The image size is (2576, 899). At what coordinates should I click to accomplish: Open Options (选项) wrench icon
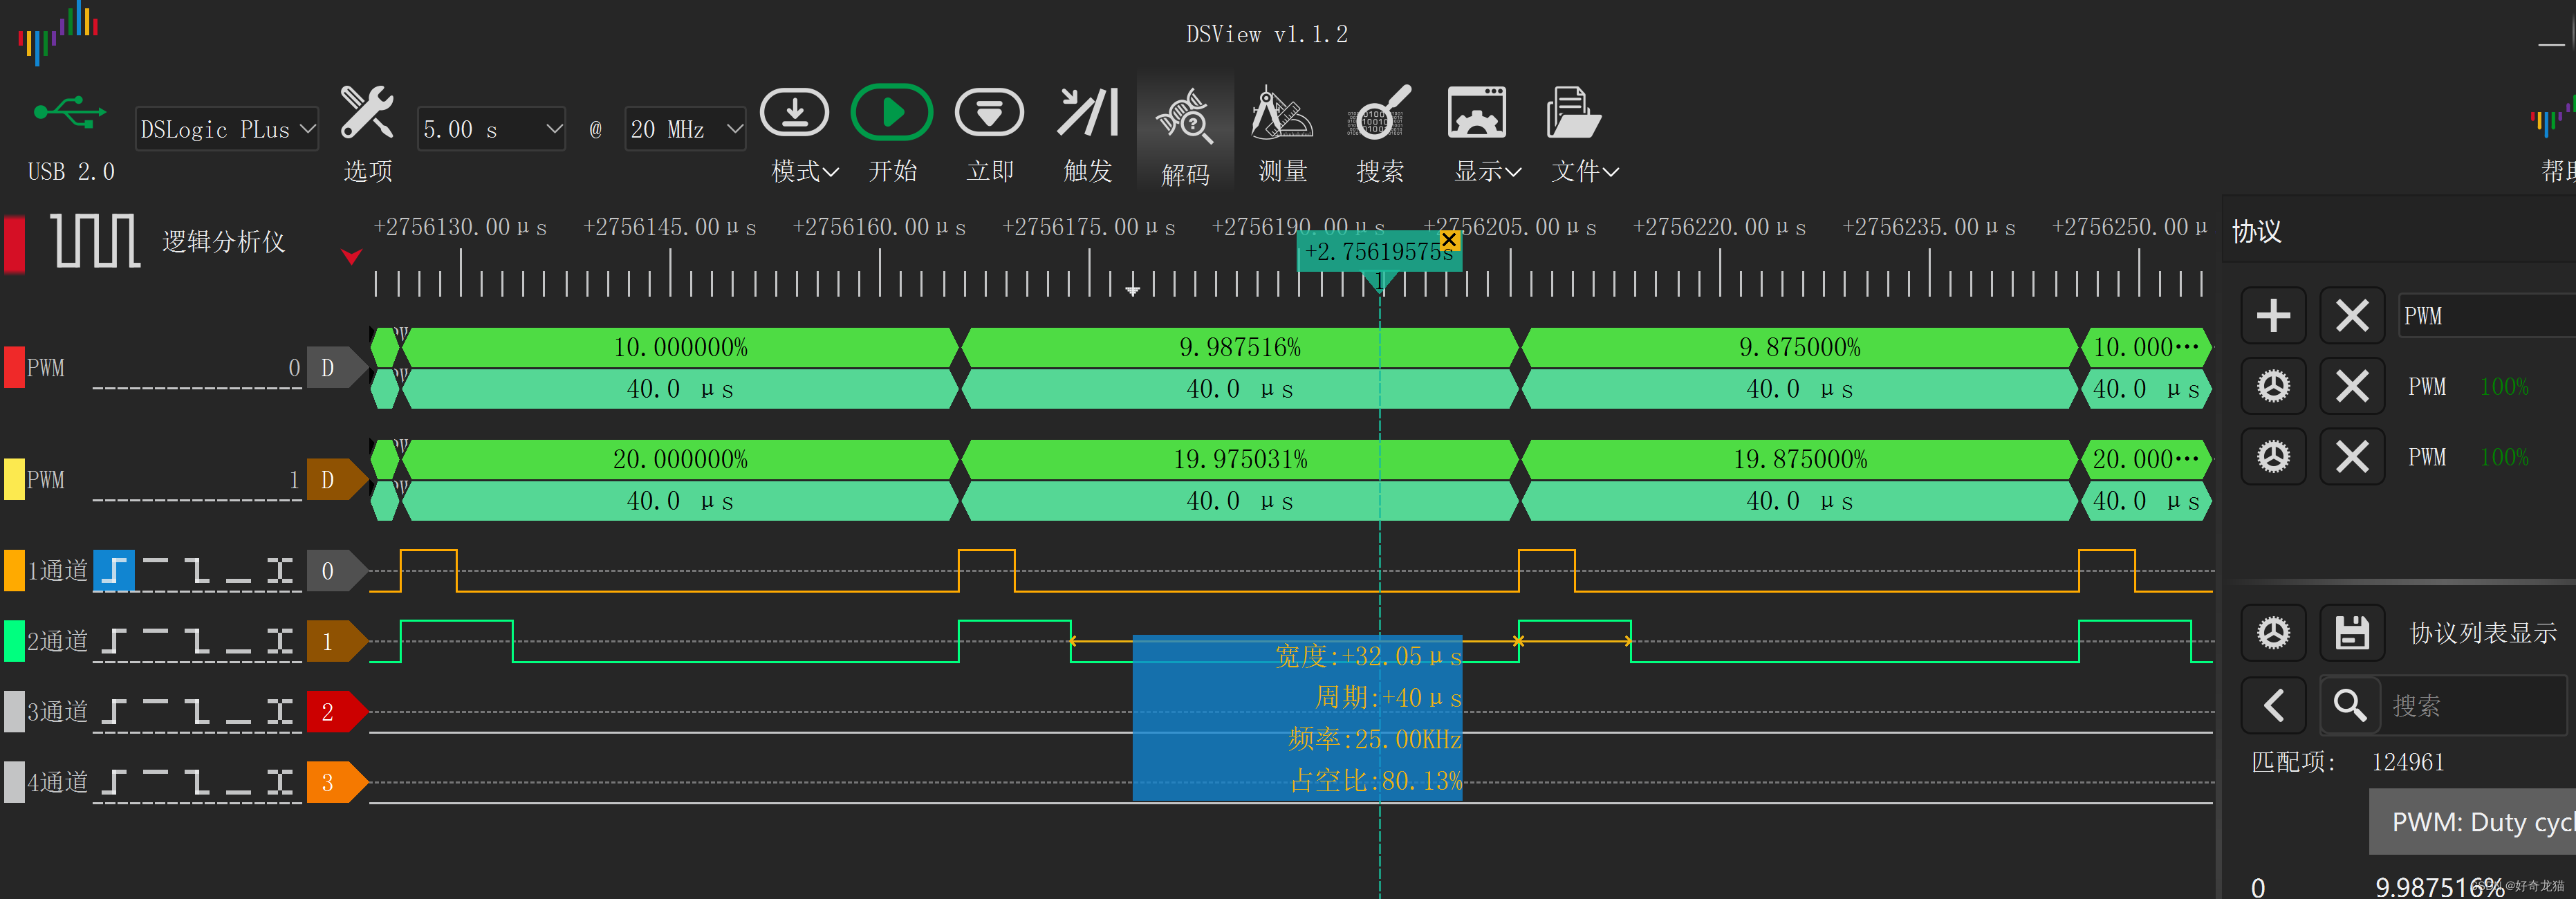click(367, 113)
